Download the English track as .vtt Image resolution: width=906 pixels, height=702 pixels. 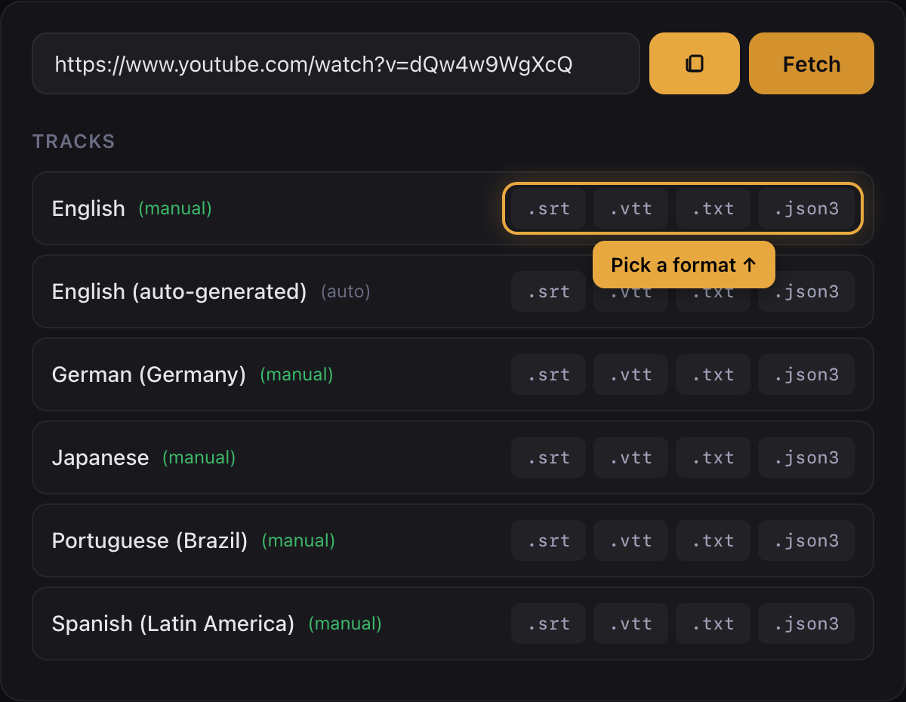click(630, 208)
